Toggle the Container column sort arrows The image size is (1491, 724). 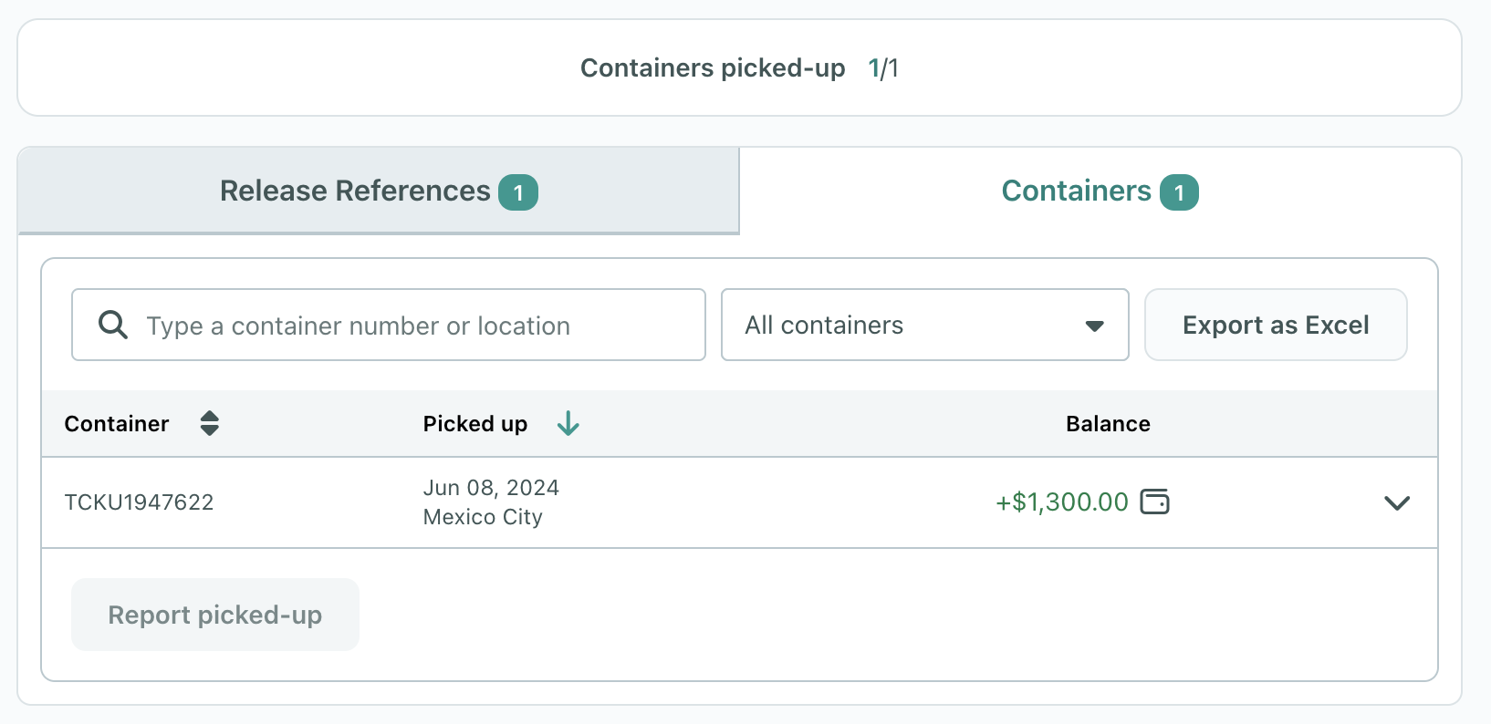(210, 423)
